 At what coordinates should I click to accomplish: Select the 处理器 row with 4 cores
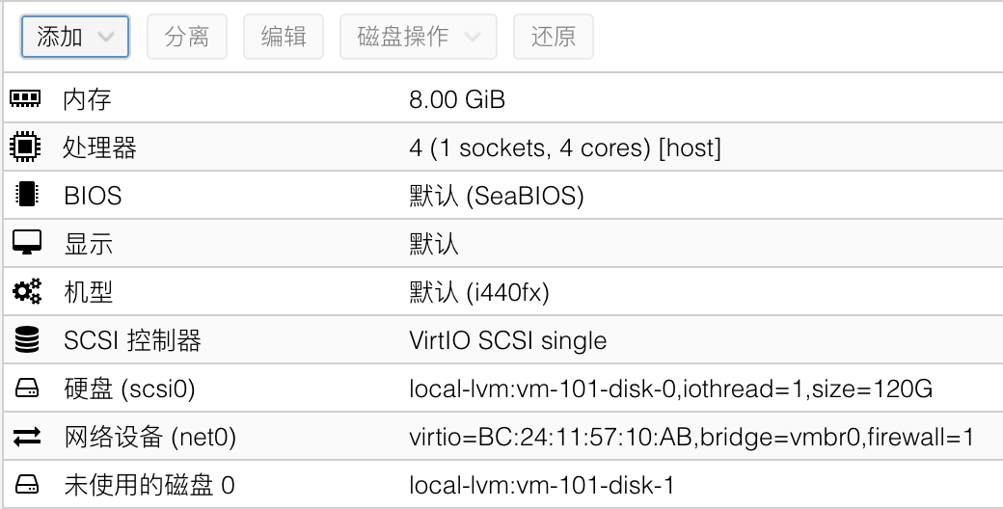[503, 147]
